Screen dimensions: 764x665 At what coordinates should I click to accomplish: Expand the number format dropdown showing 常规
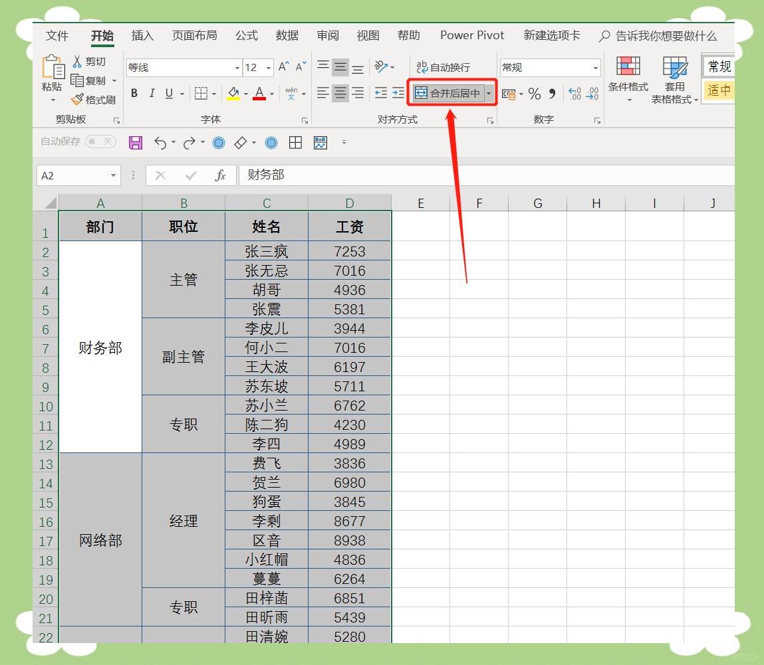coord(595,67)
